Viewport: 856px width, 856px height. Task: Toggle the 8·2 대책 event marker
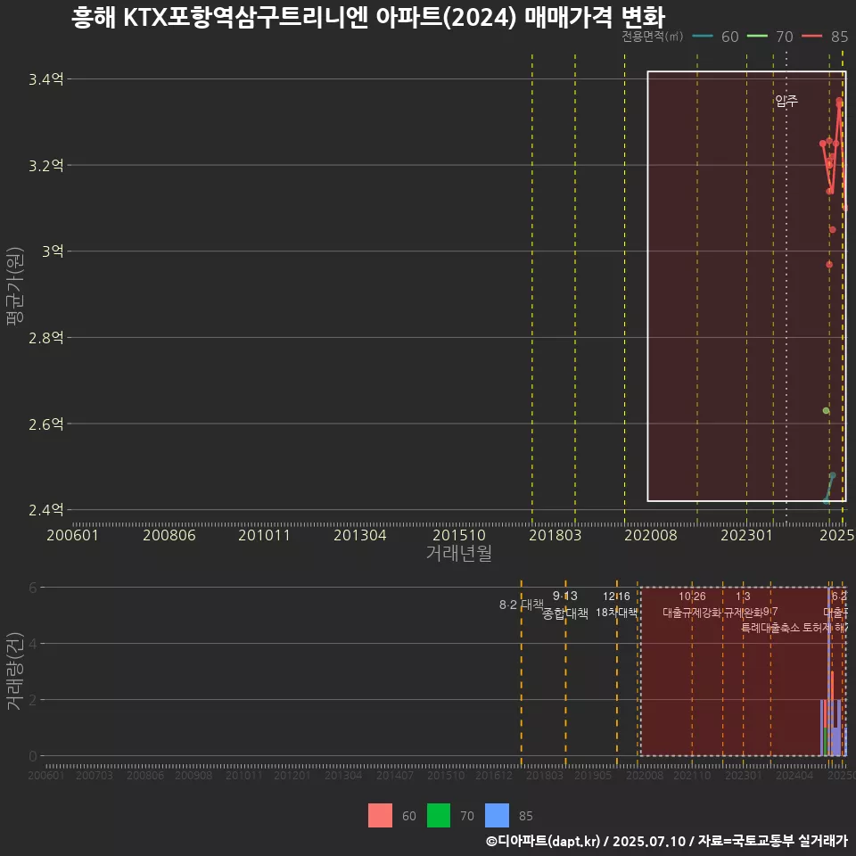(x=522, y=604)
